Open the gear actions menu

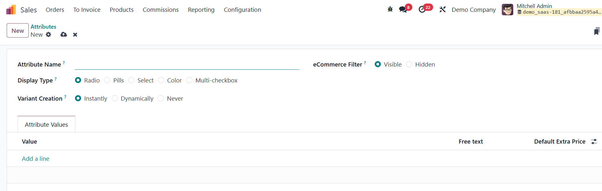point(49,34)
